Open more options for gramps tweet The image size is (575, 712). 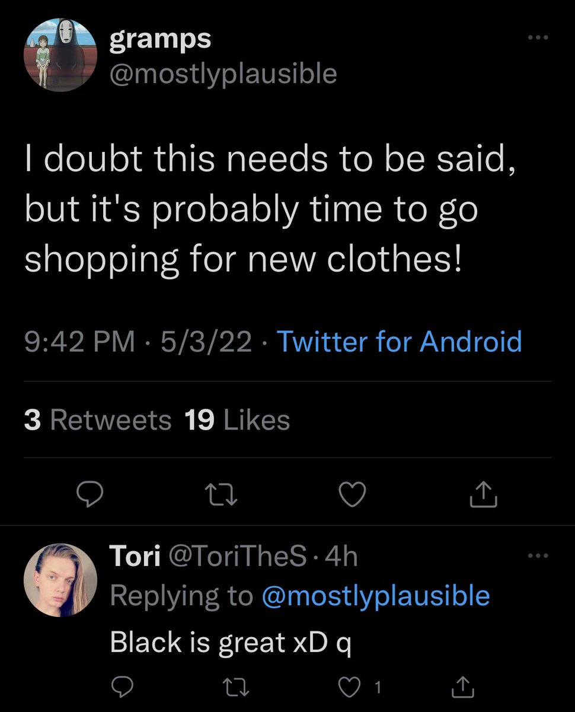pos(538,37)
